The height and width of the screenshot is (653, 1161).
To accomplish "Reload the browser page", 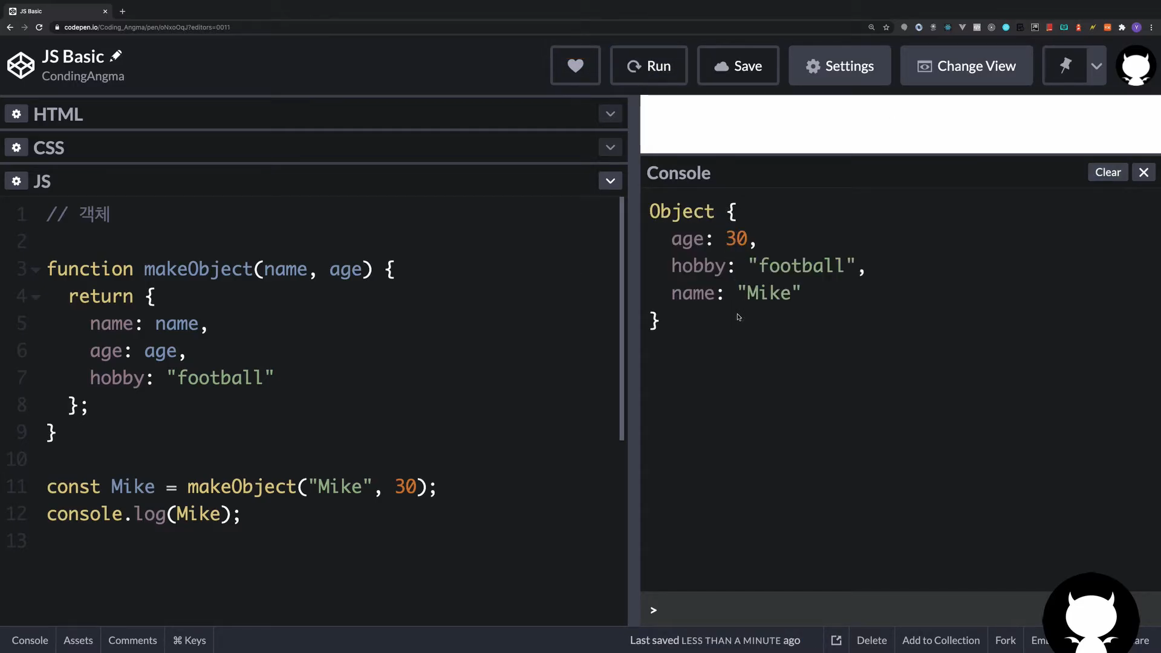I will click(39, 27).
